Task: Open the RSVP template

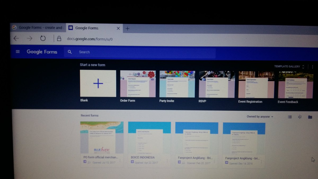Action: [x=217, y=84]
